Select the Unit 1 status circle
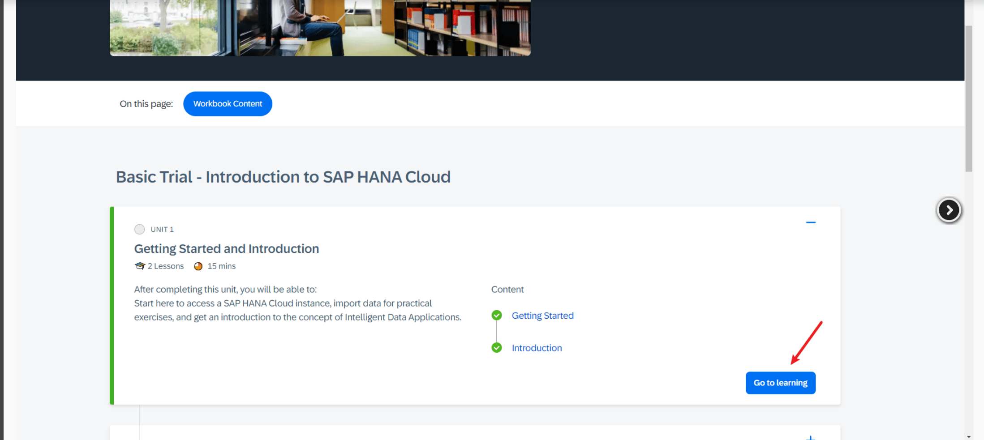 140,229
